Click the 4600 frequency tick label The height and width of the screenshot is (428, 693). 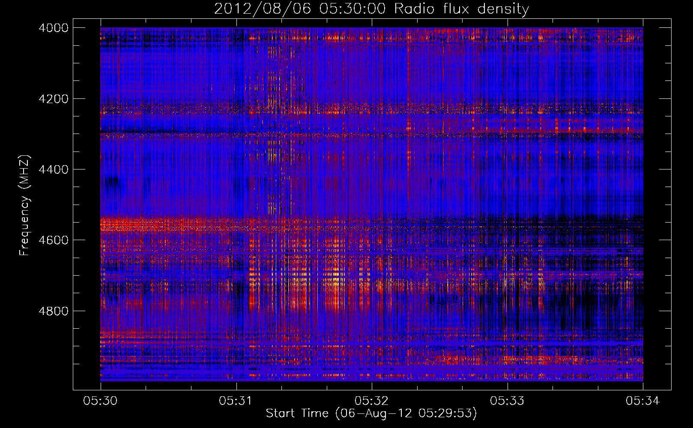pos(54,240)
